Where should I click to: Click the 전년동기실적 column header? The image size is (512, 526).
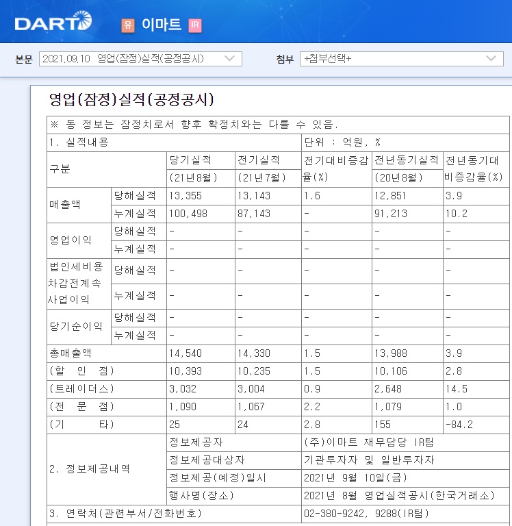(x=407, y=160)
